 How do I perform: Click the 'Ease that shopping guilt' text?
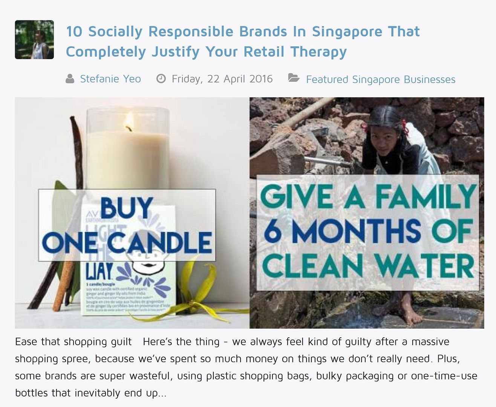pos(73,342)
